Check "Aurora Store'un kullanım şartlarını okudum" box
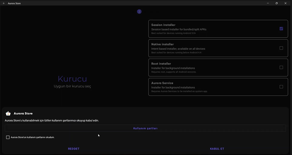The height and width of the screenshot is (155, 292). [x=8, y=137]
